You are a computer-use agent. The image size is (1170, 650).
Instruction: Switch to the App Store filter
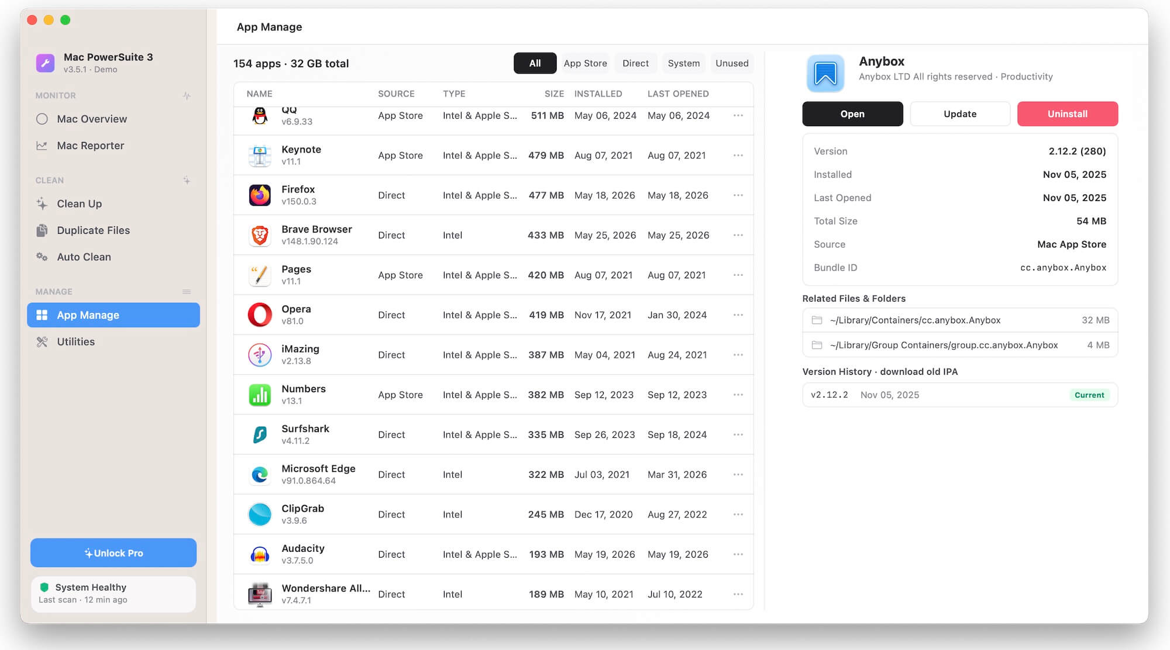click(x=585, y=63)
